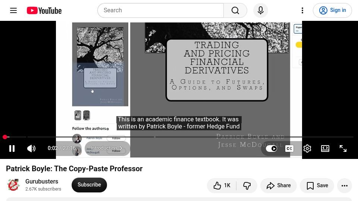Share this video

point(279,186)
